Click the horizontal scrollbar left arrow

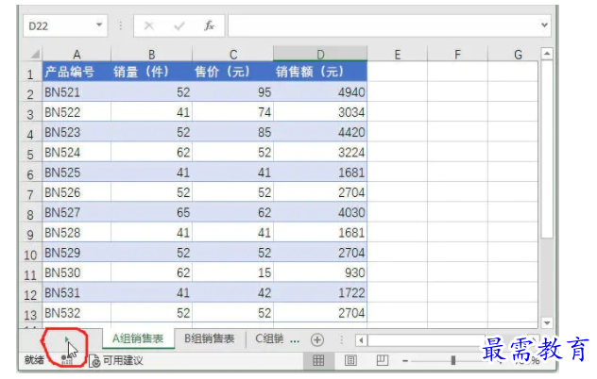point(362,339)
